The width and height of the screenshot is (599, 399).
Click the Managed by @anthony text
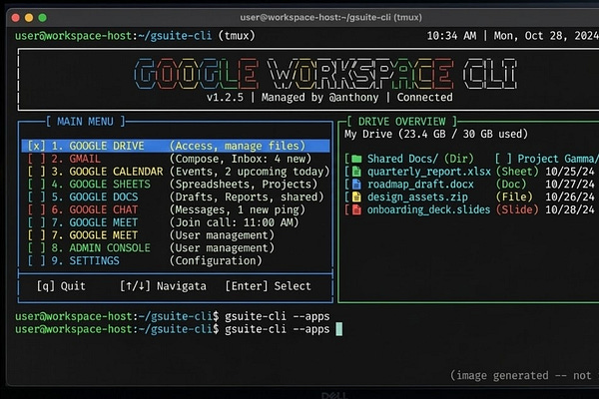319,98
